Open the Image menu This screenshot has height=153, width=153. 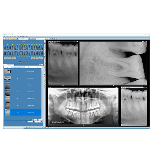point(11,37)
